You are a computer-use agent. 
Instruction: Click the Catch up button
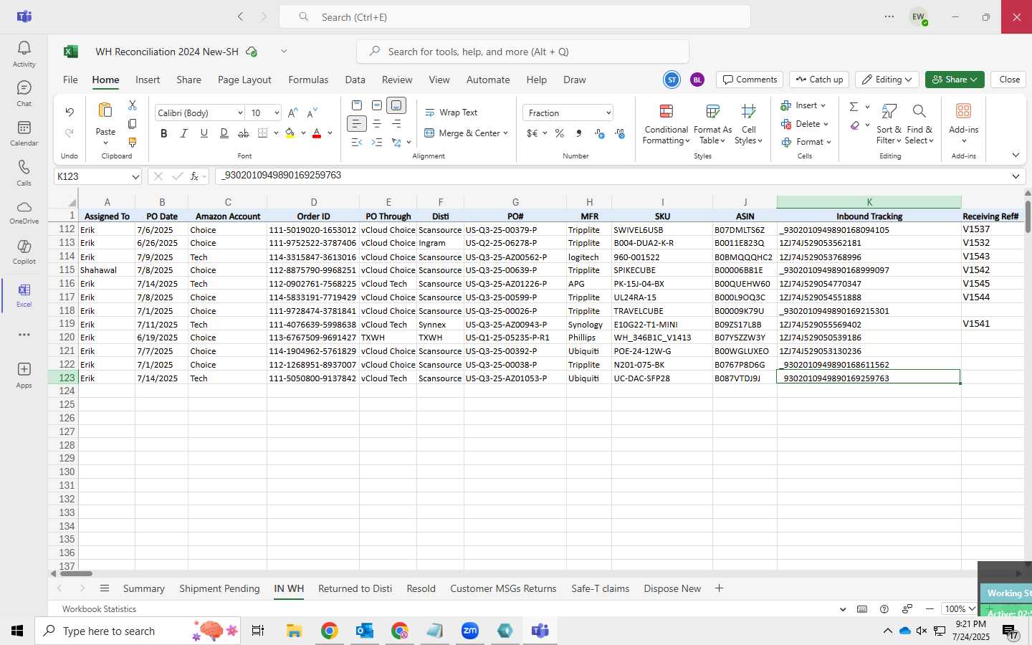[819, 80]
